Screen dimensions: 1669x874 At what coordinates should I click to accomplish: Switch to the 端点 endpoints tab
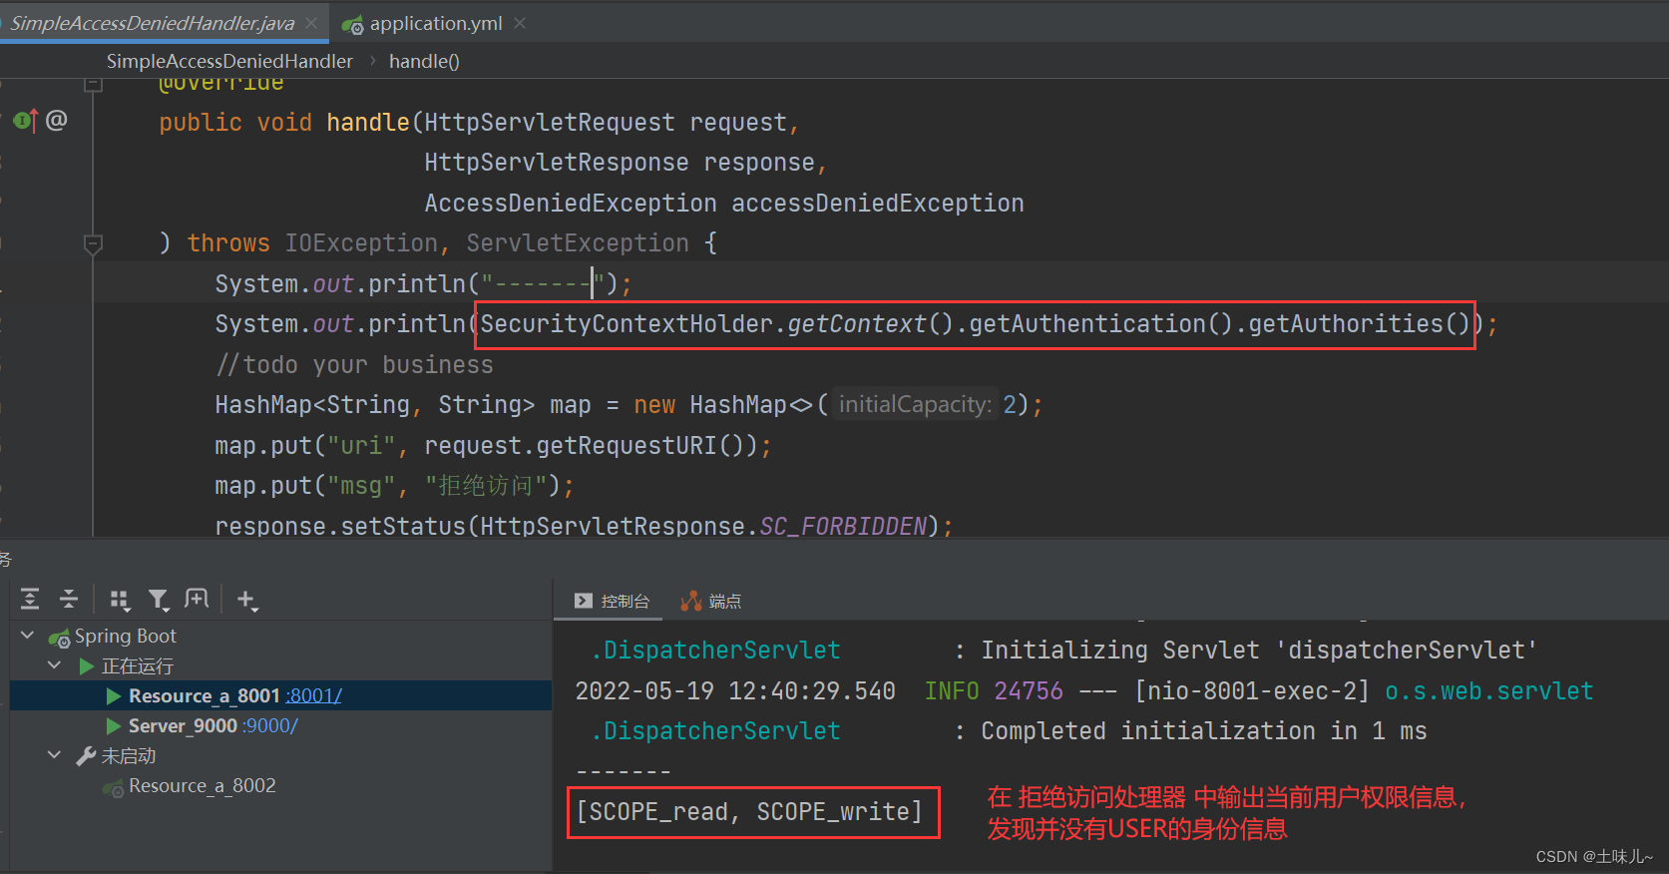tap(711, 601)
